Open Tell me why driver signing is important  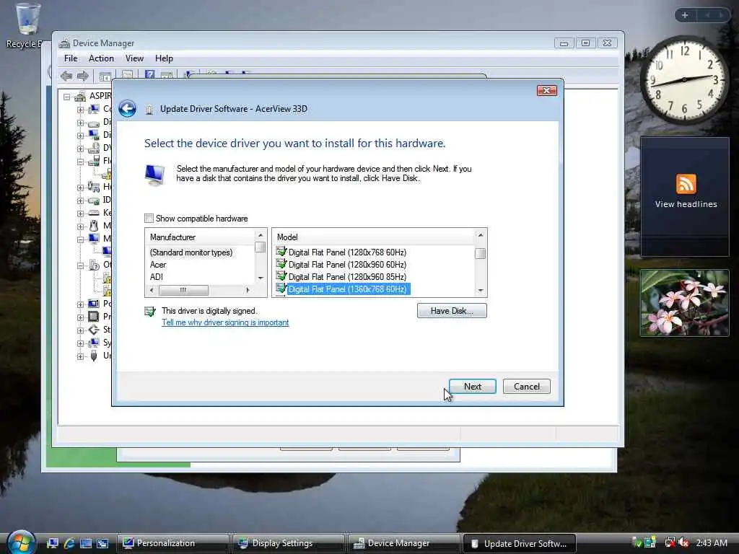tap(225, 322)
